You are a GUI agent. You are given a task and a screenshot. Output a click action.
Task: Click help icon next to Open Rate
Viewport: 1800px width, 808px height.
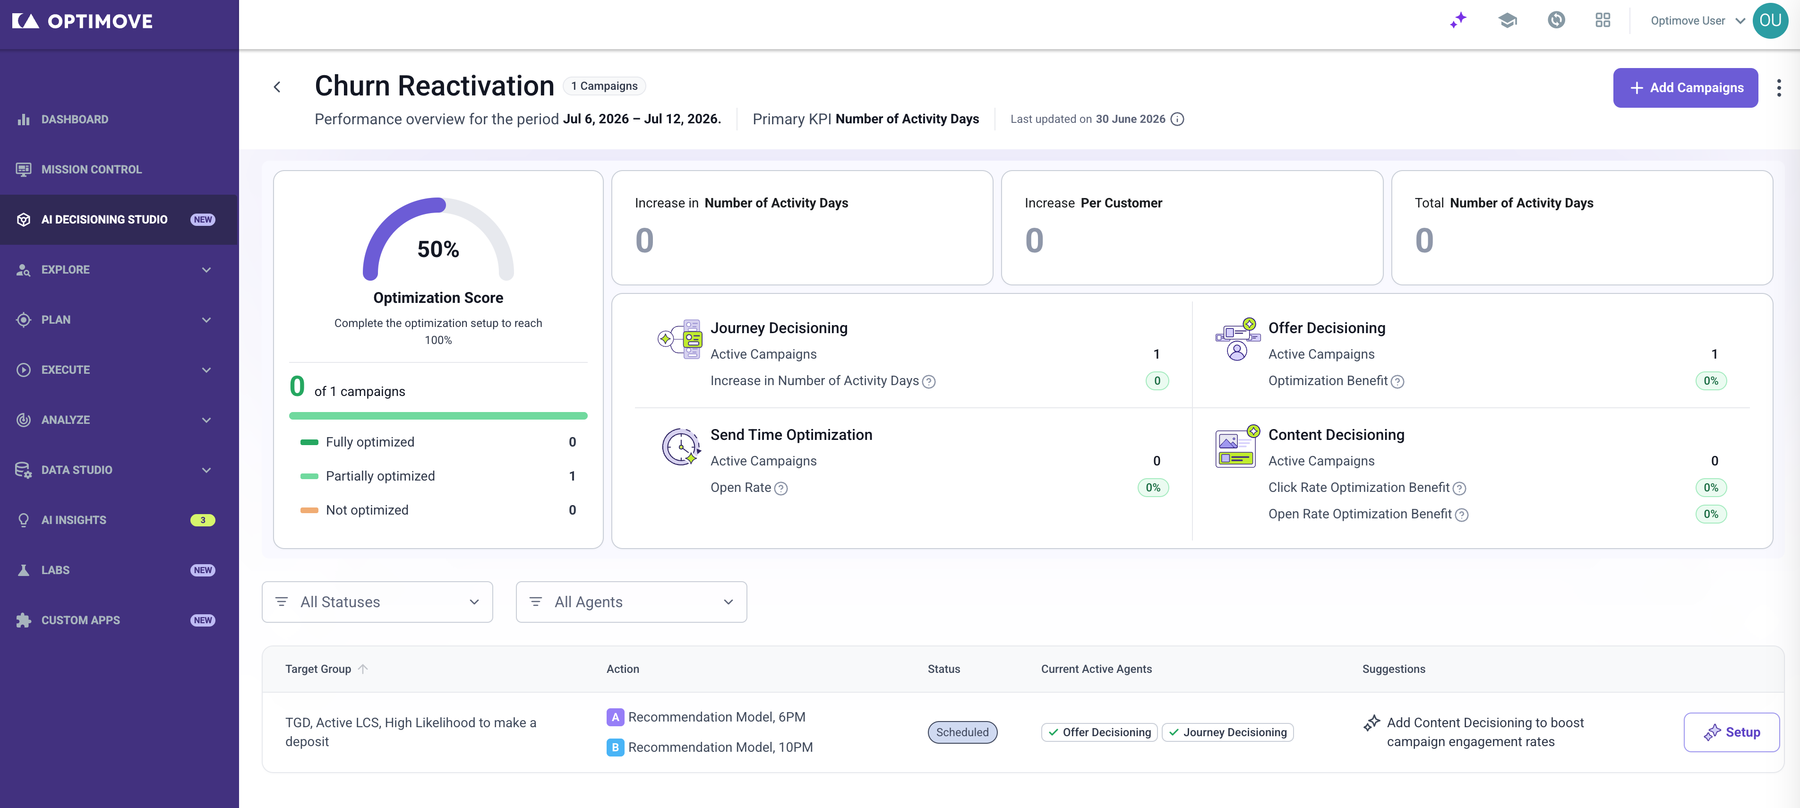781,489
